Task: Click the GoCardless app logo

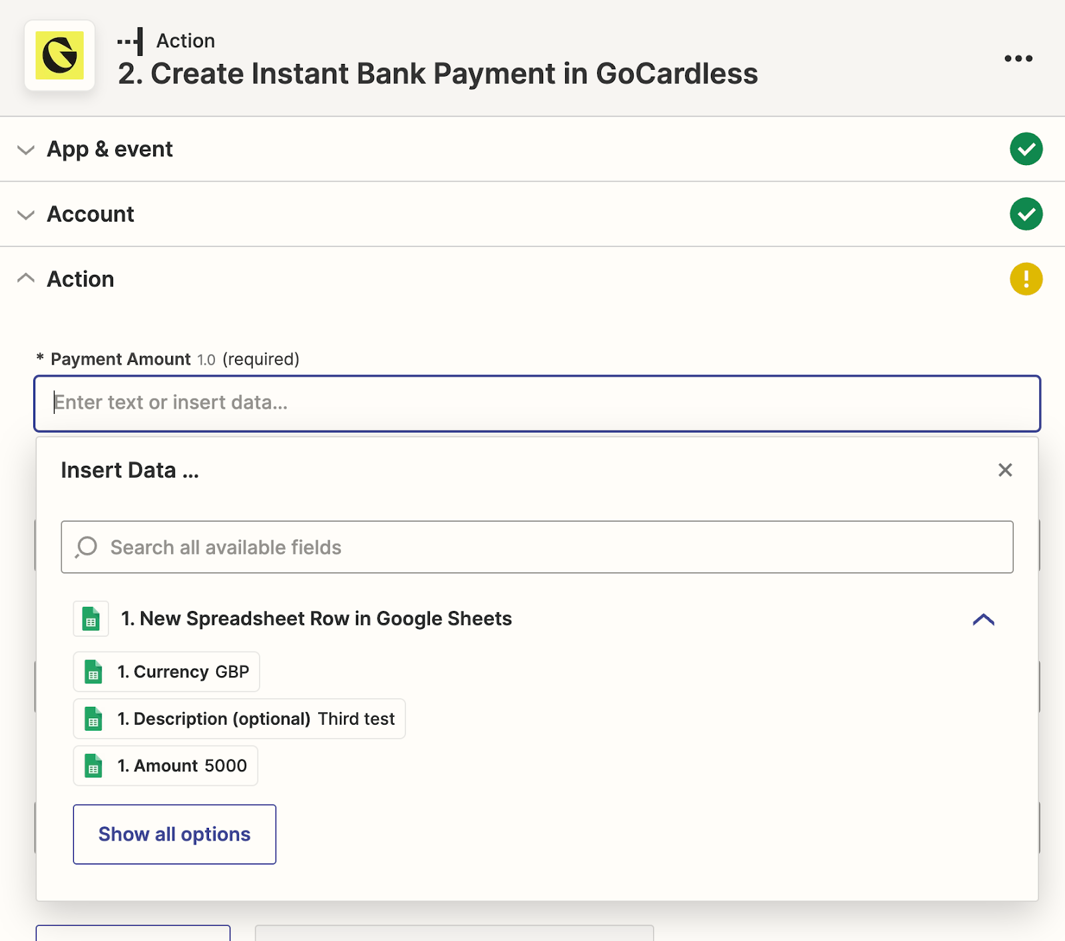Action: [59, 56]
